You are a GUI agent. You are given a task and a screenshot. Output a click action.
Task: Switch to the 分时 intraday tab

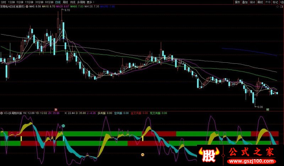click(4, 2)
